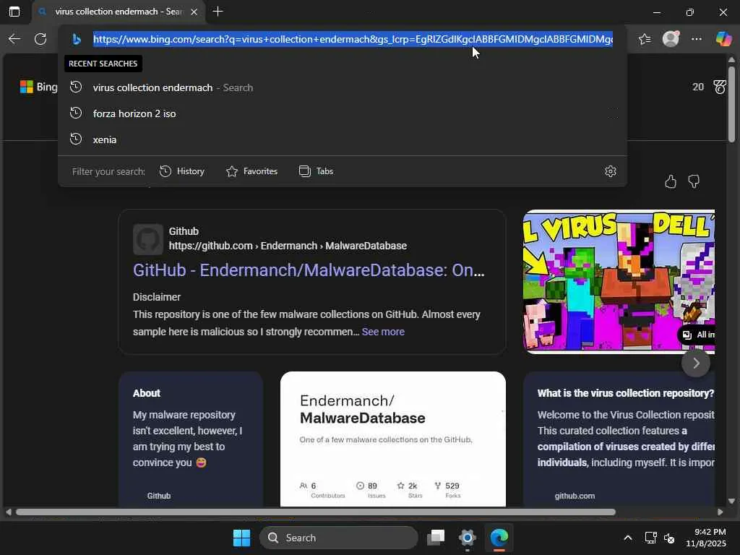Screen dimensions: 740x555
Task: Filter the search by History
Action: point(181,171)
